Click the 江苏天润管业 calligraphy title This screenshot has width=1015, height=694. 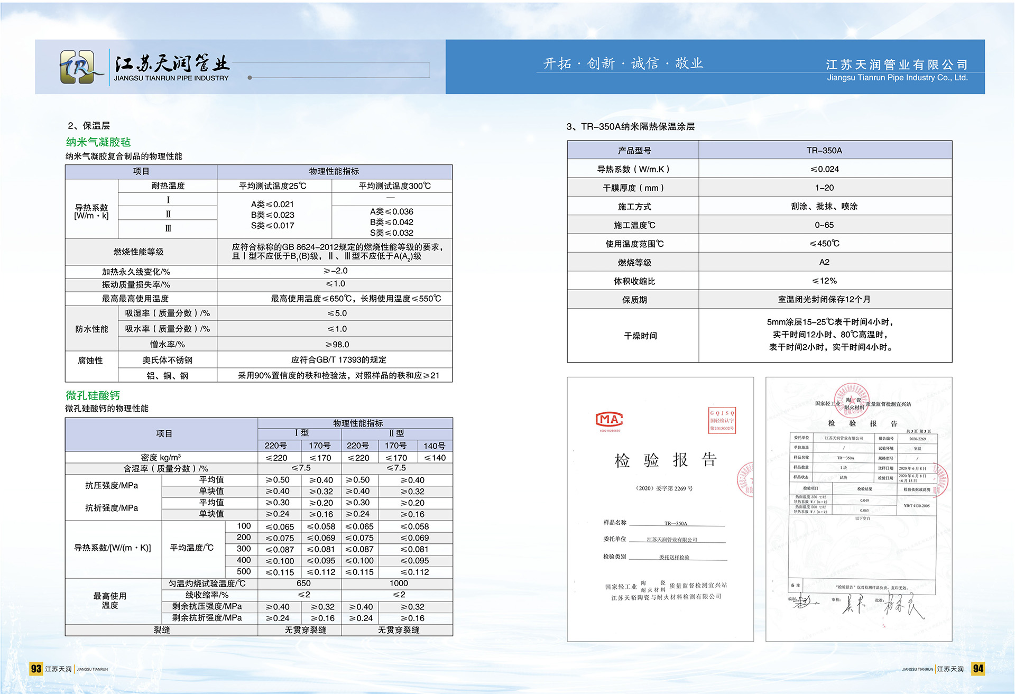click(x=172, y=64)
